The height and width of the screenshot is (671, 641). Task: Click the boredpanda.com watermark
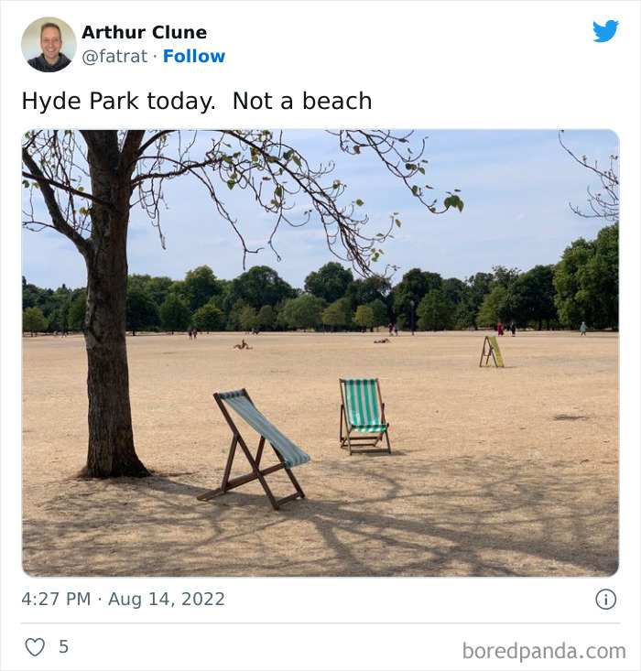(x=544, y=651)
